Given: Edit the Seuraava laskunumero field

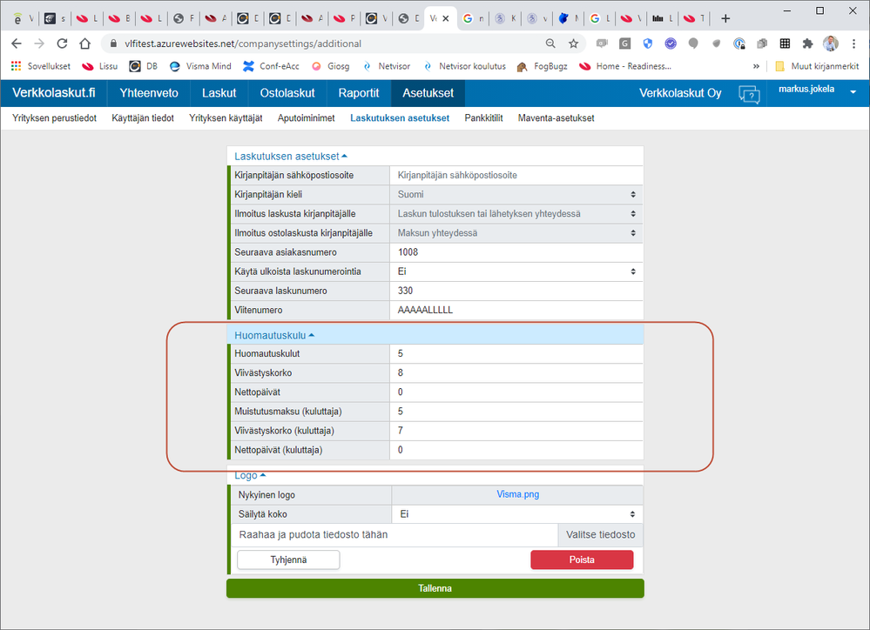Looking at the screenshot, I should point(516,292).
